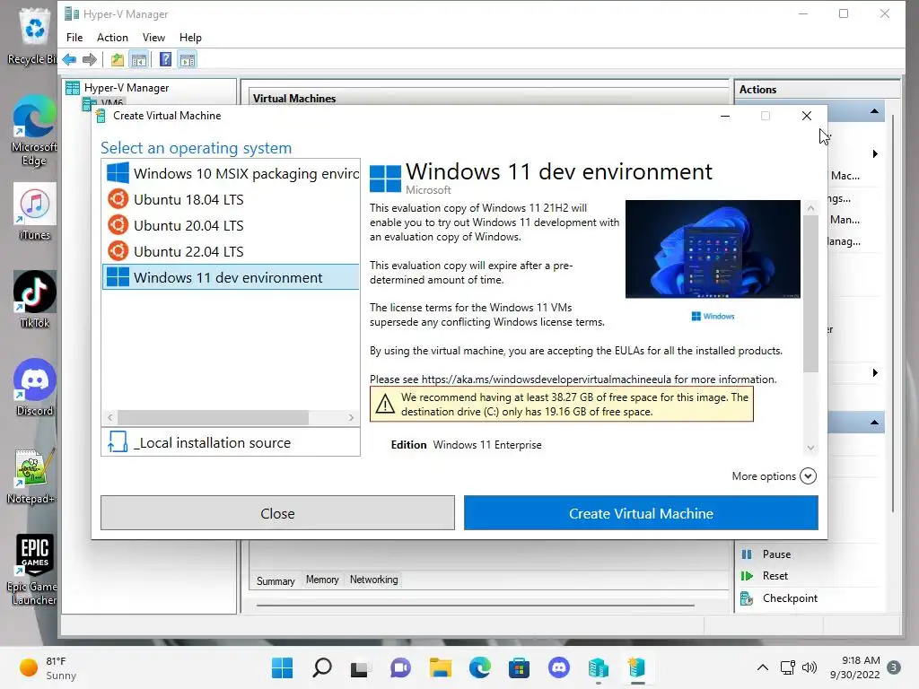Open taskbar Search
Viewport: 919px width, 689px height.
tap(322, 667)
